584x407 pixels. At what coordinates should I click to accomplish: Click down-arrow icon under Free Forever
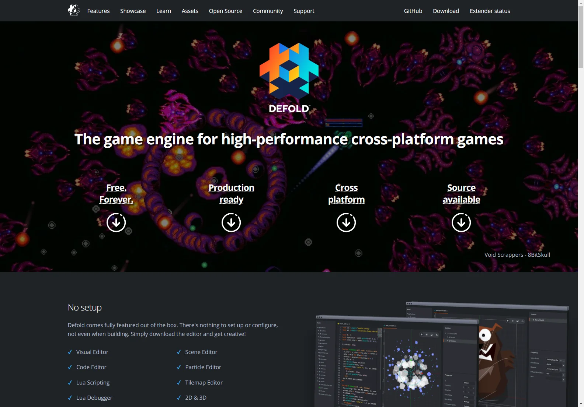coord(116,222)
